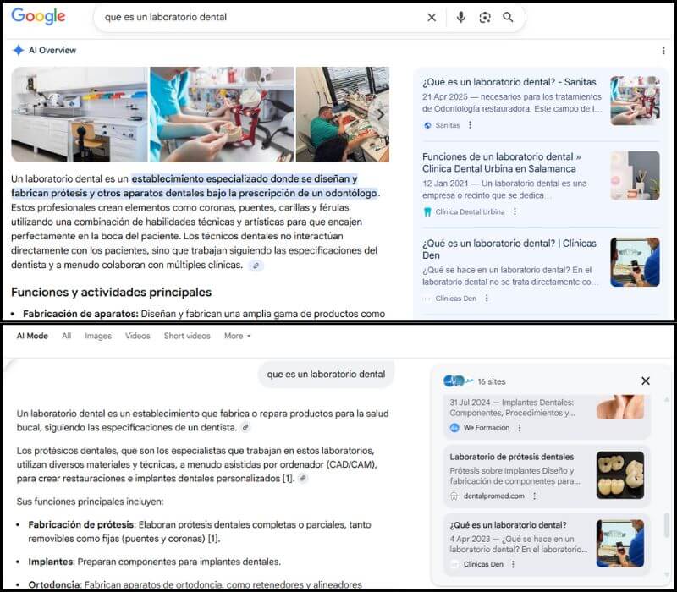The height and width of the screenshot is (592, 677).
Task: Clear the search query with the X icon
Action: coord(432,17)
